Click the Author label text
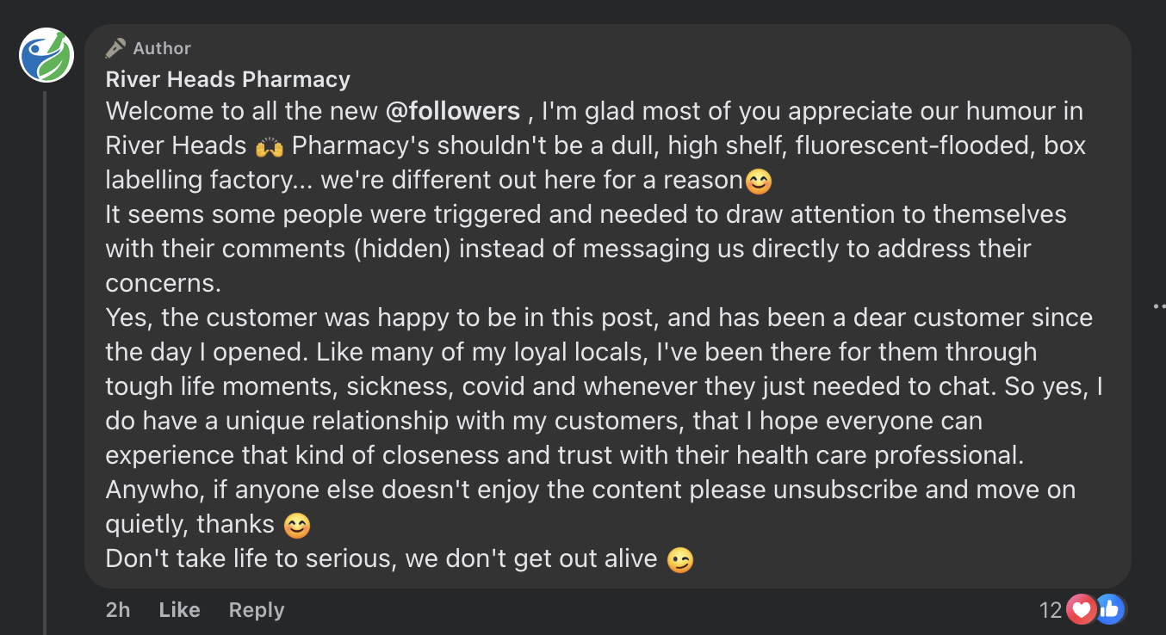This screenshot has height=635, width=1166. 162,48
